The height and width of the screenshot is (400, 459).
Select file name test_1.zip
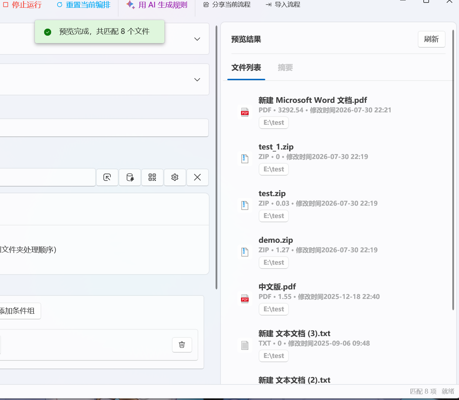tap(276, 147)
